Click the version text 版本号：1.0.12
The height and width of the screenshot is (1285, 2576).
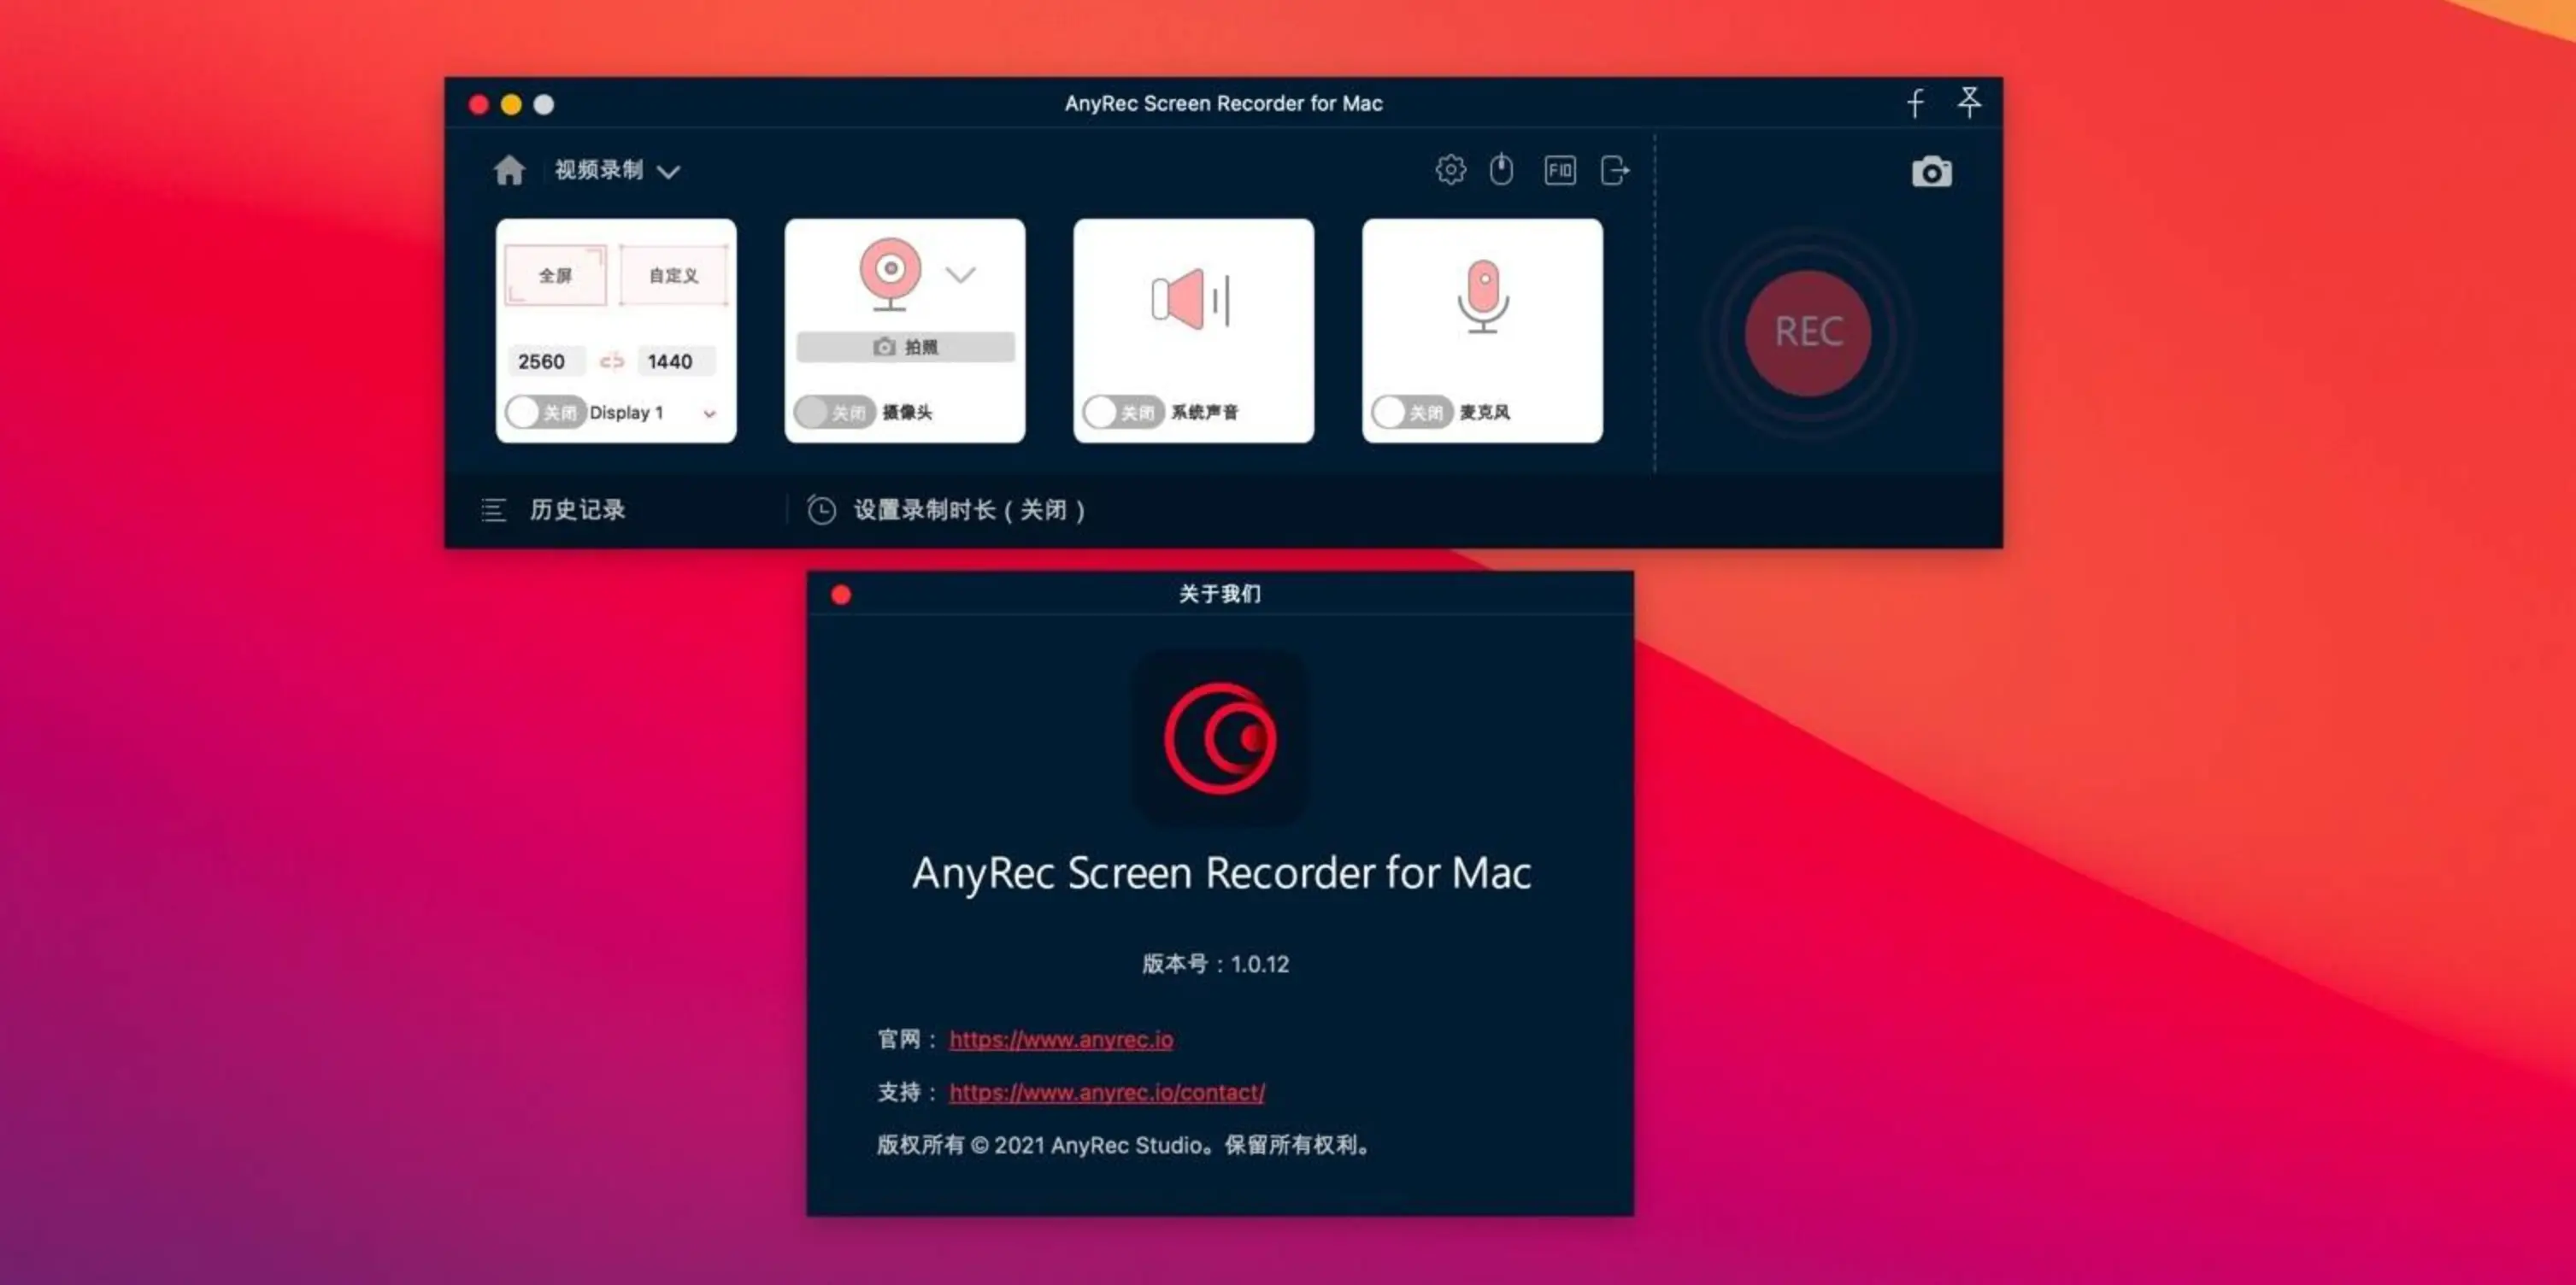click(x=1215, y=964)
